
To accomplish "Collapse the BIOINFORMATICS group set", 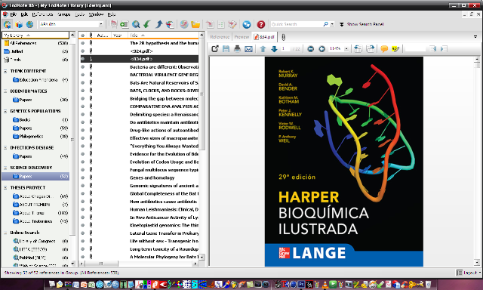I will (5, 91).
